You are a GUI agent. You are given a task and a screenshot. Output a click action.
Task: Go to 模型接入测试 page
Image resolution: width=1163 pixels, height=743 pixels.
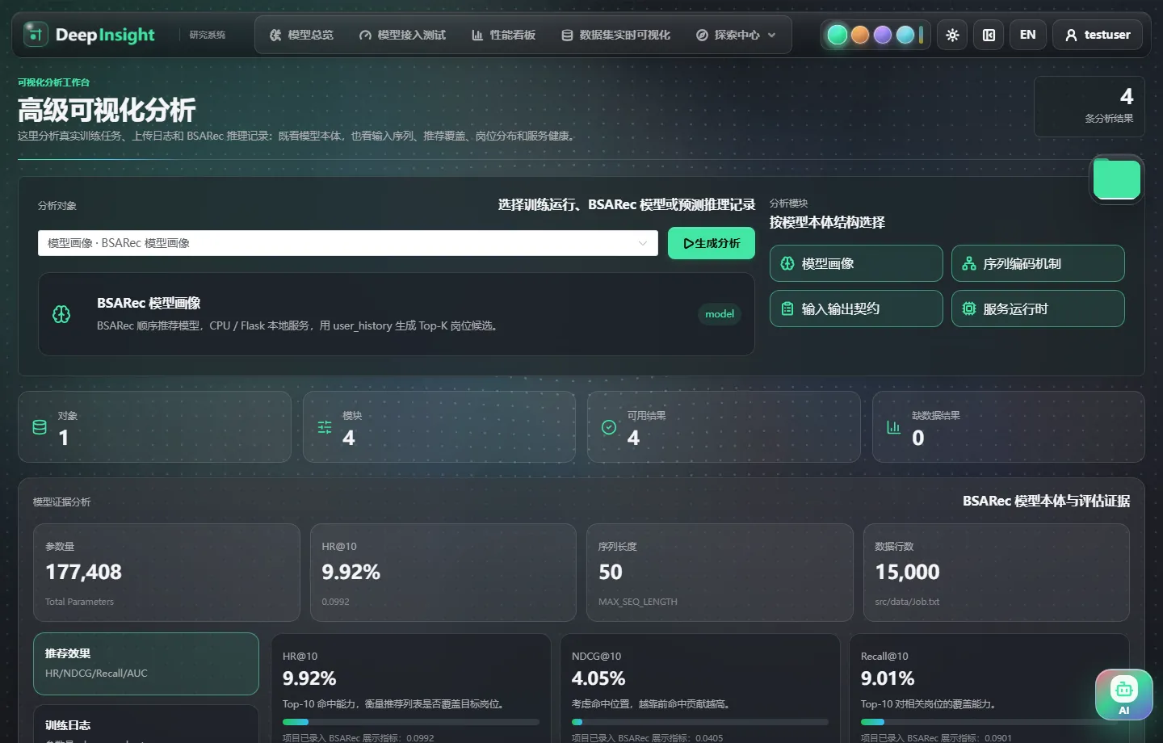(x=402, y=35)
